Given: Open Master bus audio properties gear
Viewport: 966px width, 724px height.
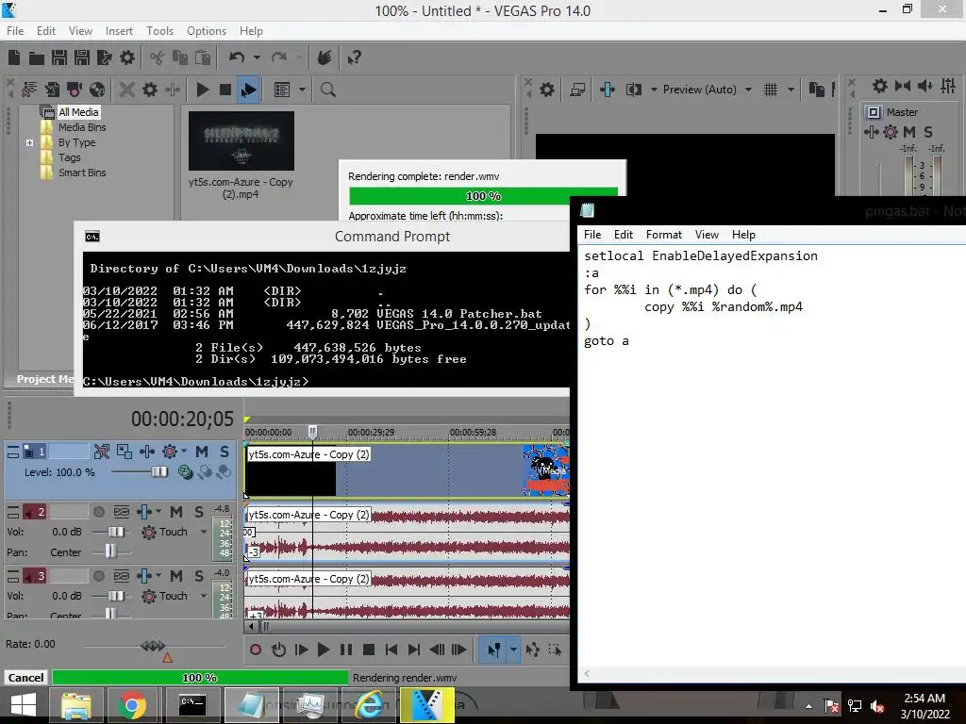Looking at the screenshot, I should tap(880, 86).
